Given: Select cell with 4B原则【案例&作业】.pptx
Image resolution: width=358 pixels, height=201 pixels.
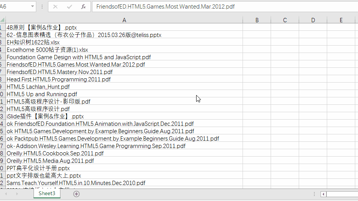Looking at the screenshot, I should [x=124, y=27].
